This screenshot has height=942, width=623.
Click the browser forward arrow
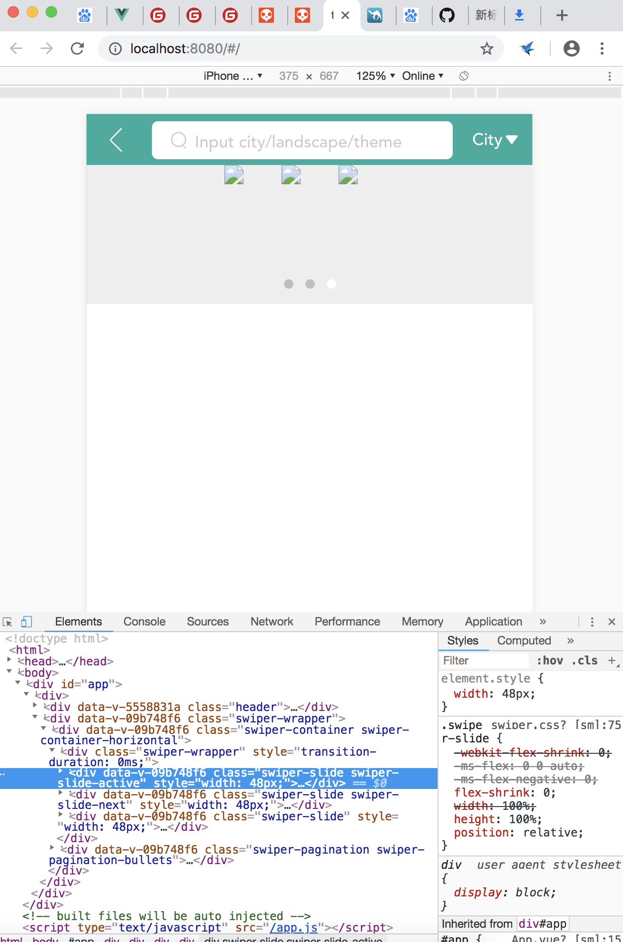[47, 48]
